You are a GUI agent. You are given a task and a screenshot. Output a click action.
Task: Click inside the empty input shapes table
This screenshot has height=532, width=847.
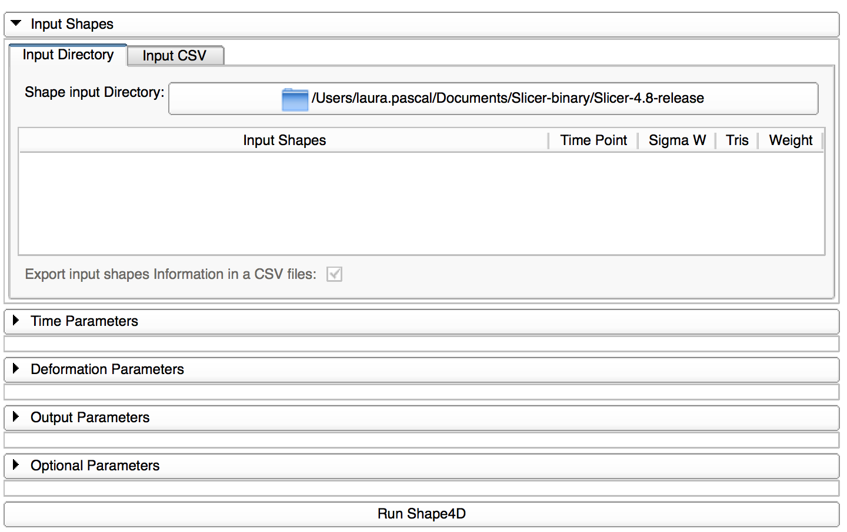(421, 203)
